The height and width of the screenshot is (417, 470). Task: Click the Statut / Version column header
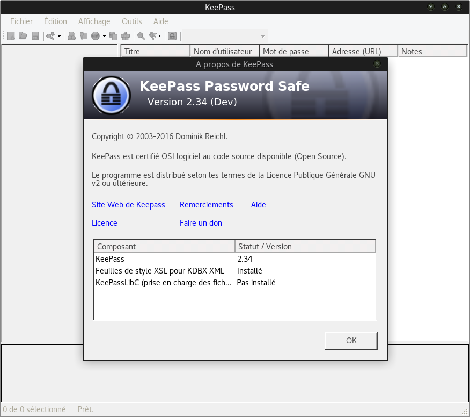point(305,247)
